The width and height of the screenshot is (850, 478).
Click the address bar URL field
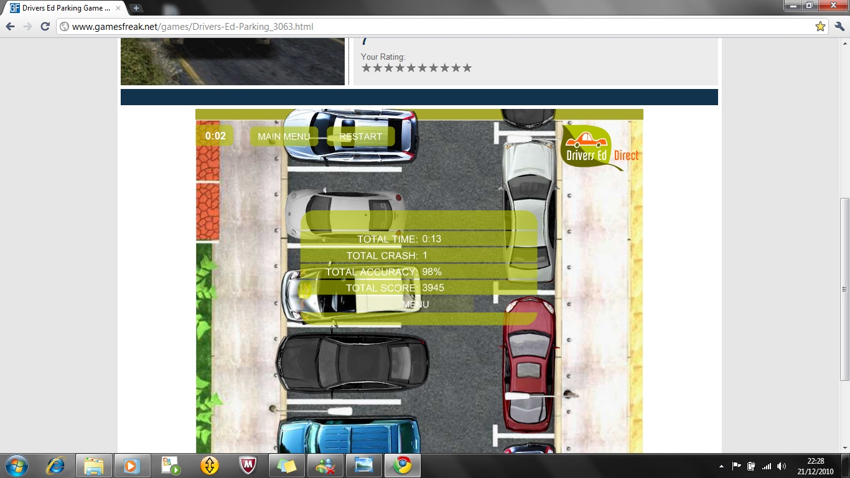436,27
